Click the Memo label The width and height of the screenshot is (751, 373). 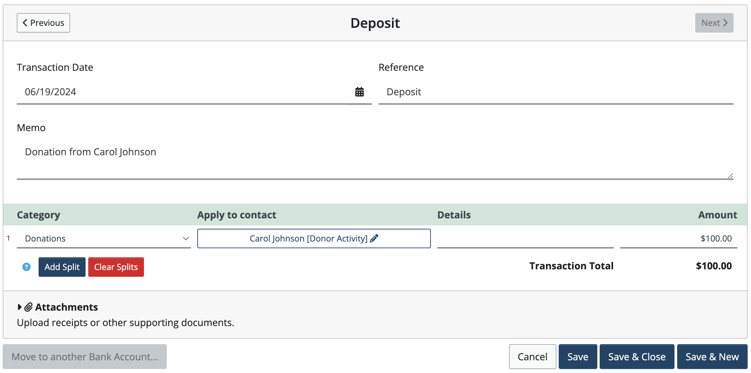[31, 128]
